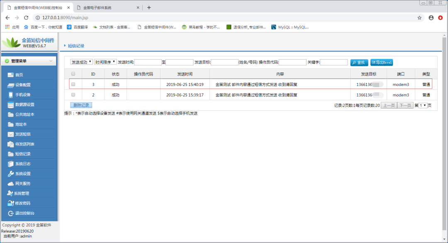Bookmark this page with star icon
Viewport: 448px width, 243px height.
[419, 18]
